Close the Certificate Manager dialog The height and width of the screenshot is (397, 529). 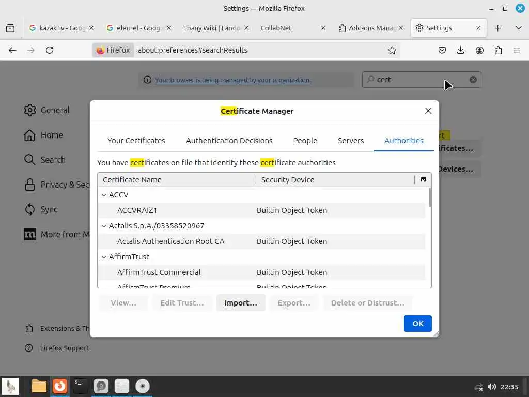point(428,111)
